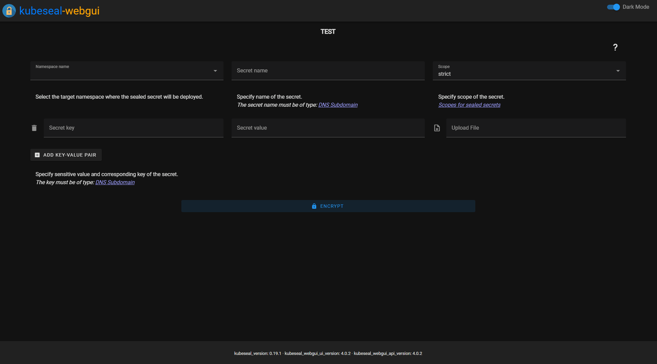Click the Secret value text field
Viewport: 657px width, 364px height.
328,128
